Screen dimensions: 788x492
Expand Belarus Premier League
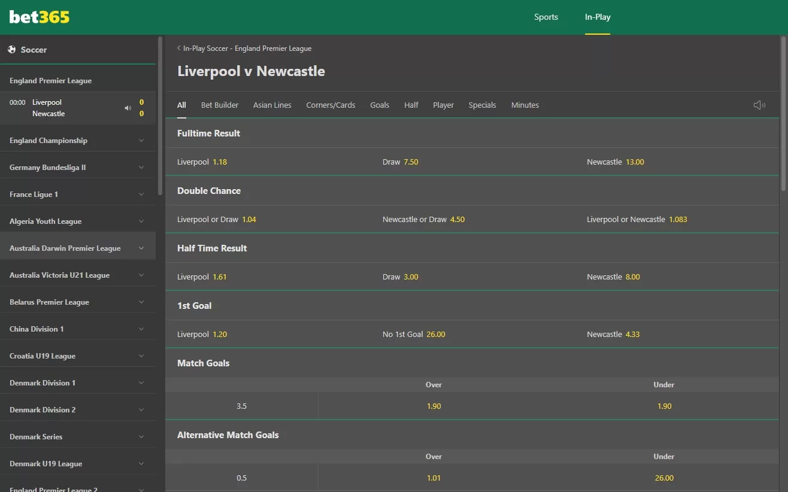click(78, 302)
